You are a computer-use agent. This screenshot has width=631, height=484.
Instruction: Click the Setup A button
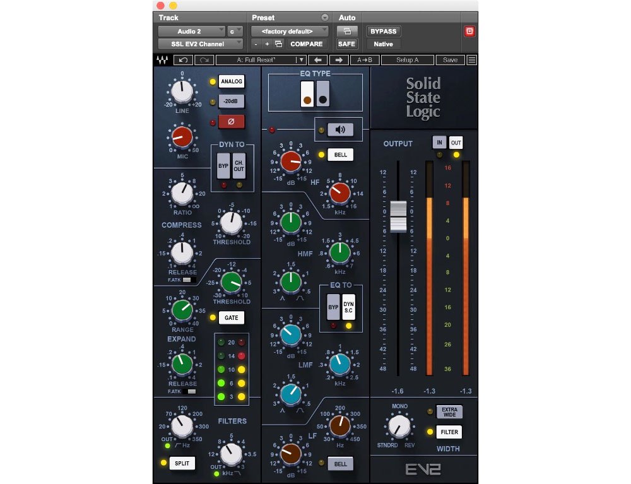(407, 60)
